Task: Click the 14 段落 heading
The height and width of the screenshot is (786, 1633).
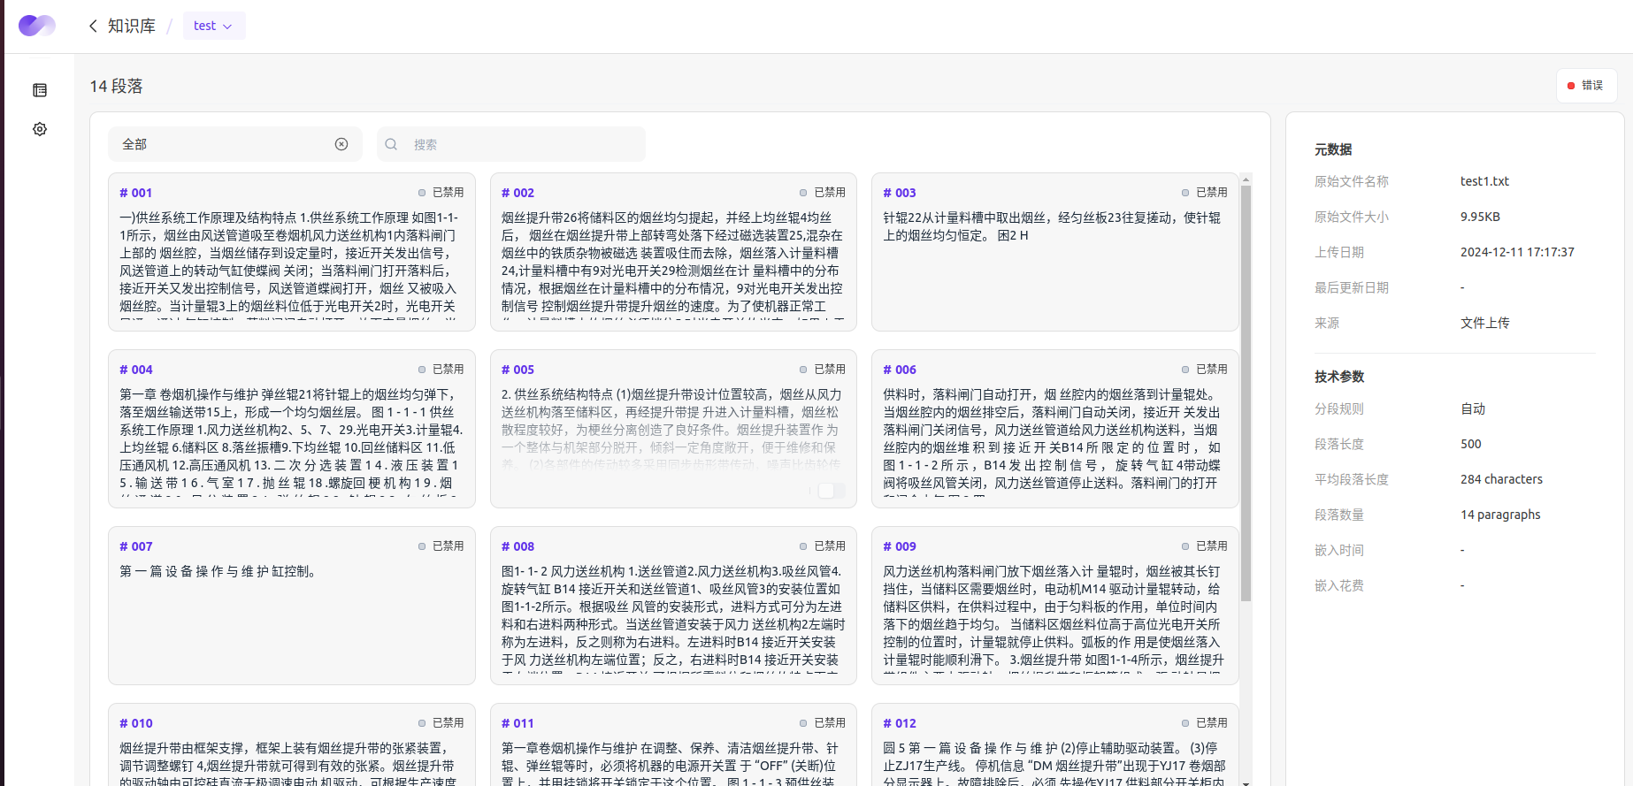Action: [116, 86]
